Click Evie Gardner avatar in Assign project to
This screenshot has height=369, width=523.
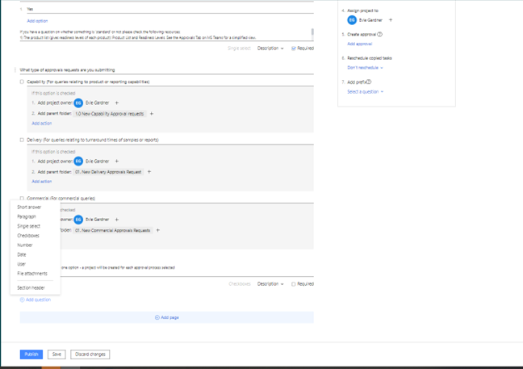click(x=352, y=20)
